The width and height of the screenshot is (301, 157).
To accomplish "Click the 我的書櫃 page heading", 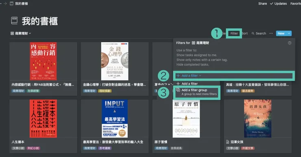I will click(39, 21).
